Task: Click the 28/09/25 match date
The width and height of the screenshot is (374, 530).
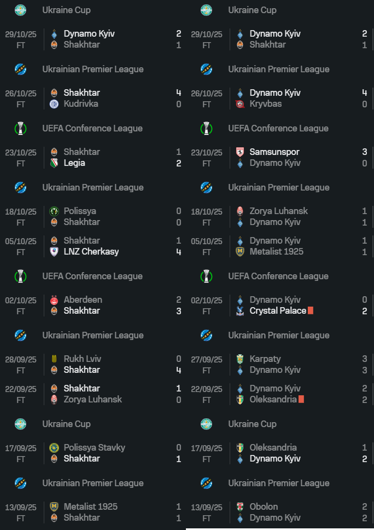Action: (x=21, y=359)
